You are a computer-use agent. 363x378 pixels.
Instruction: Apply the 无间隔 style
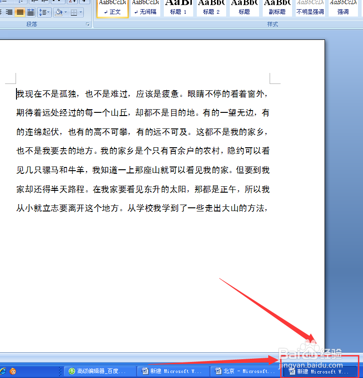click(x=146, y=8)
